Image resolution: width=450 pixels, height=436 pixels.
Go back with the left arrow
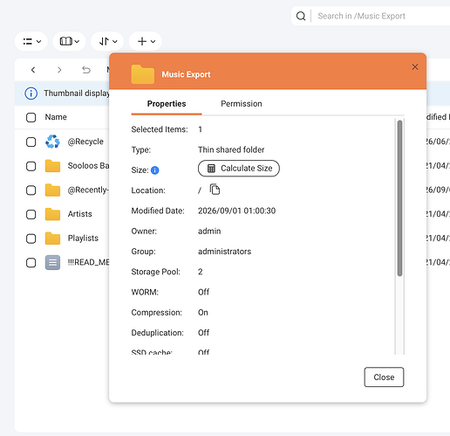point(33,70)
